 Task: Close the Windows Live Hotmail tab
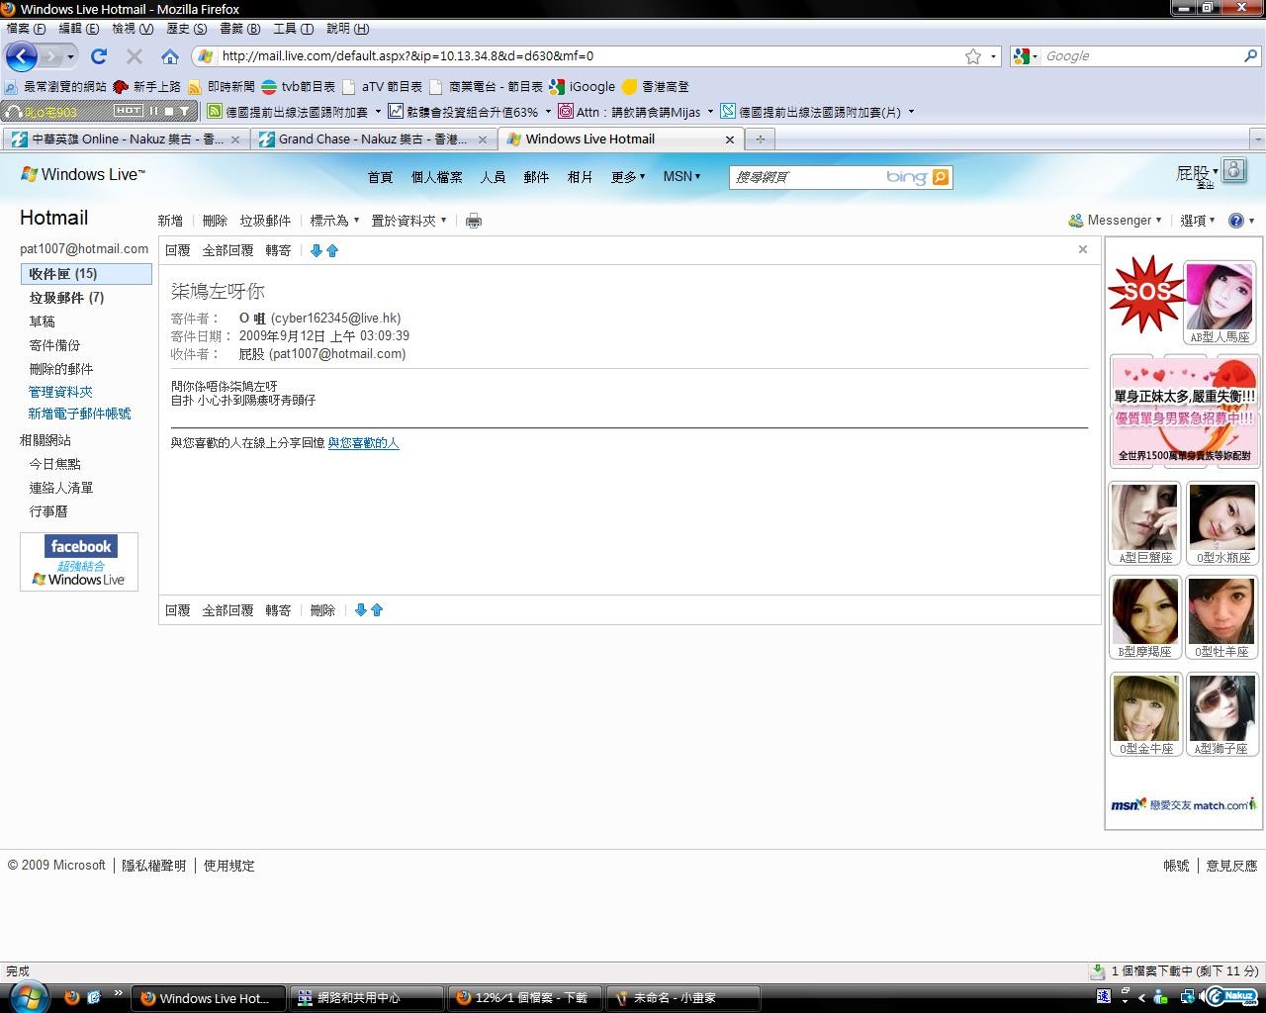point(730,139)
